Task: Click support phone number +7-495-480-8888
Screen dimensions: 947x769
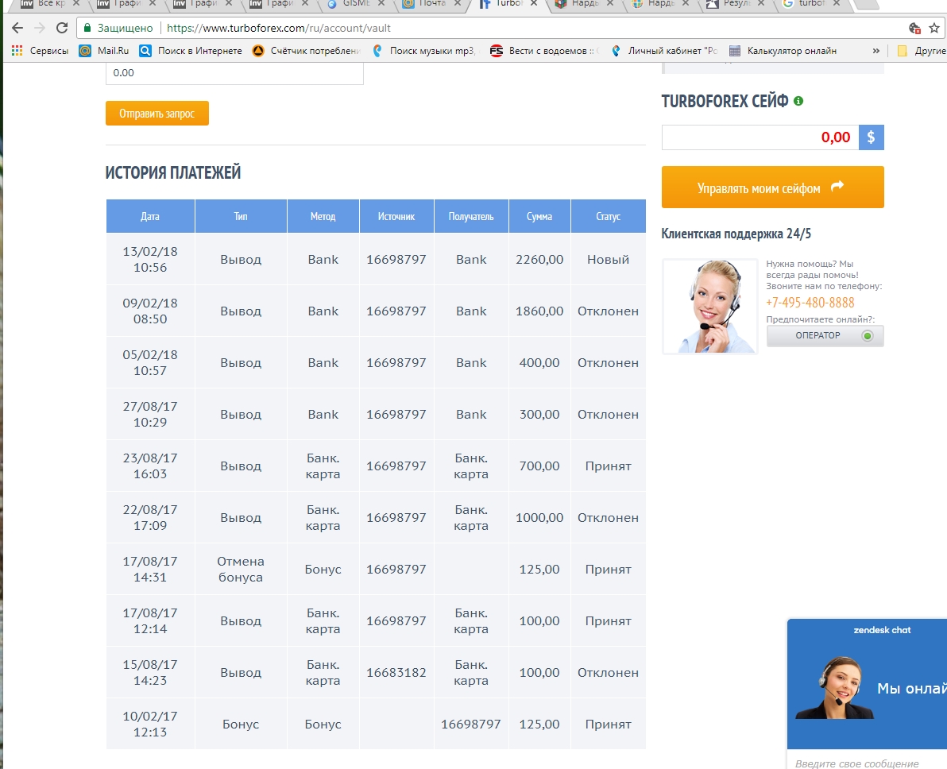Action: pos(810,303)
